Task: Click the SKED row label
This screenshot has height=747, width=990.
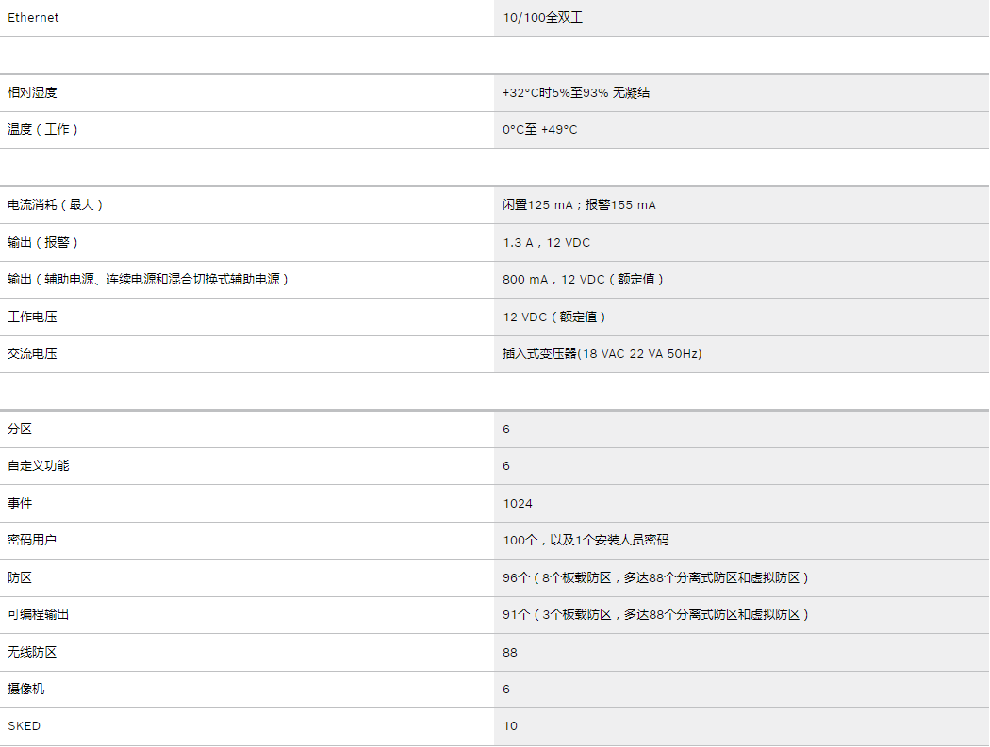Action: click(x=25, y=726)
